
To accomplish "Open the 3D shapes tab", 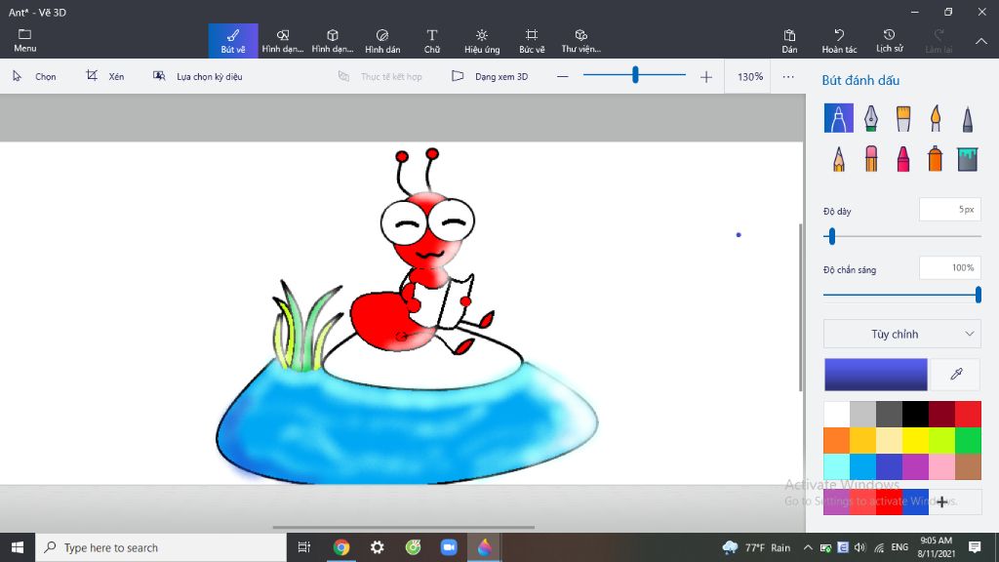I will [x=333, y=41].
